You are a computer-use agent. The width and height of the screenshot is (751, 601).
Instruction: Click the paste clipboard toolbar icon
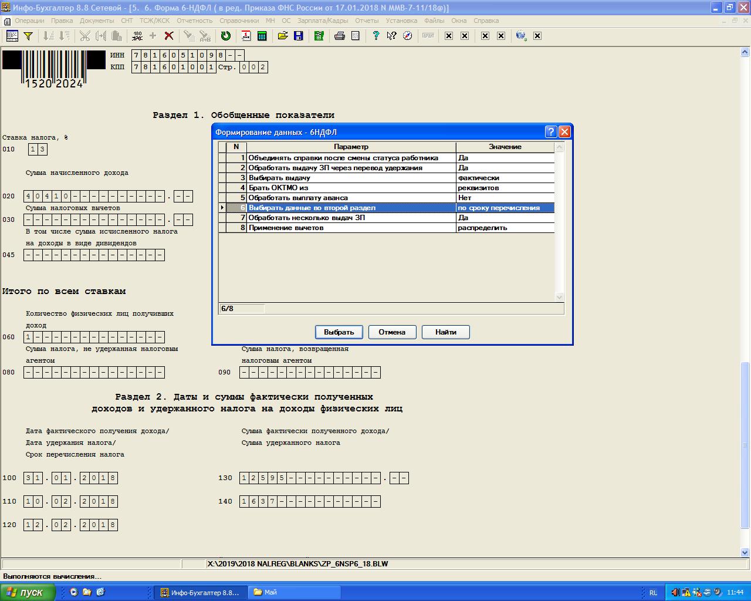tap(117, 36)
